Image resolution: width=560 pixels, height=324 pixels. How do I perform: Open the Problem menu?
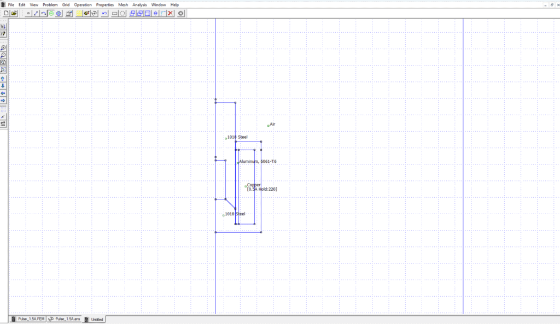(x=50, y=4)
